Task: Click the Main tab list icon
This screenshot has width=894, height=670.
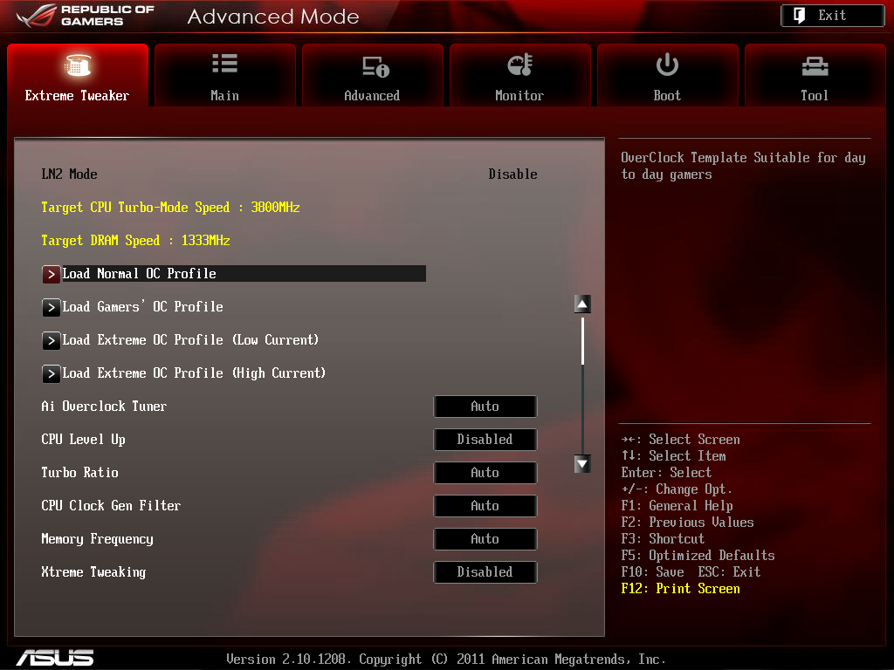Action: point(224,64)
